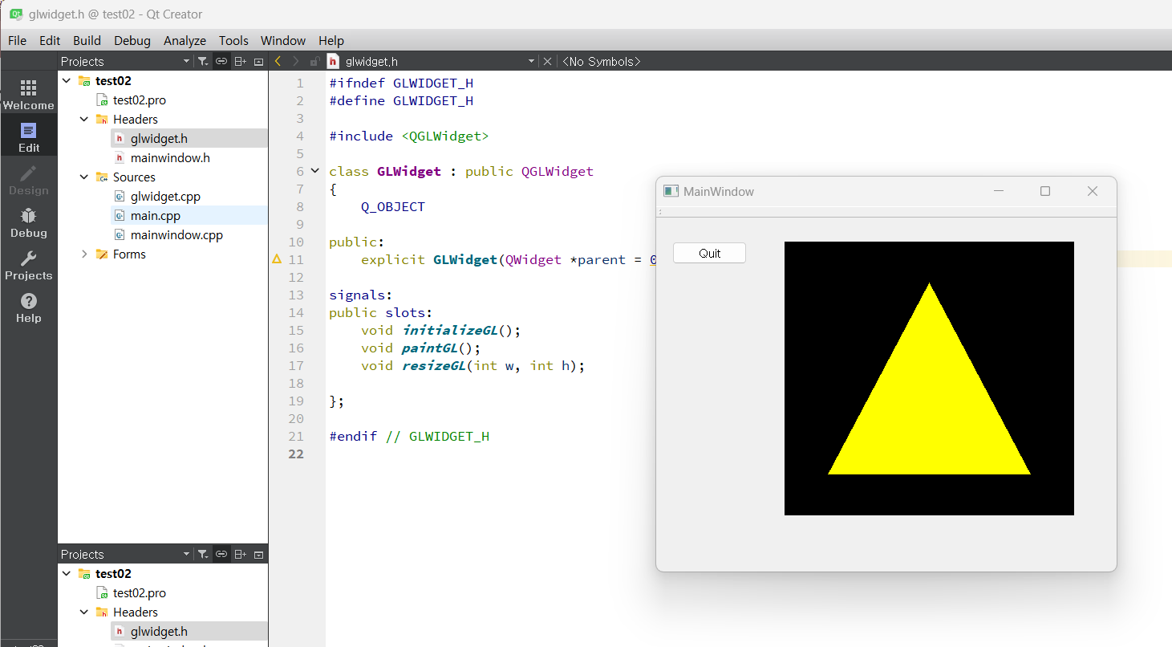
Task: Close the upper Projects panel
Action: pos(258,61)
